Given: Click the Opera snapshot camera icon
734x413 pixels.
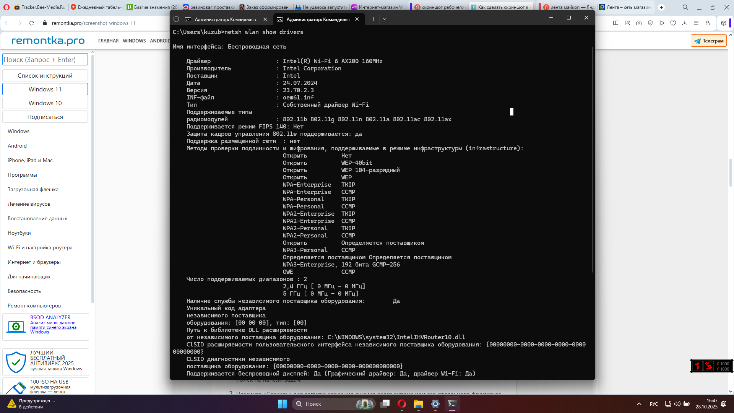Looking at the screenshot, I should point(639,23).
